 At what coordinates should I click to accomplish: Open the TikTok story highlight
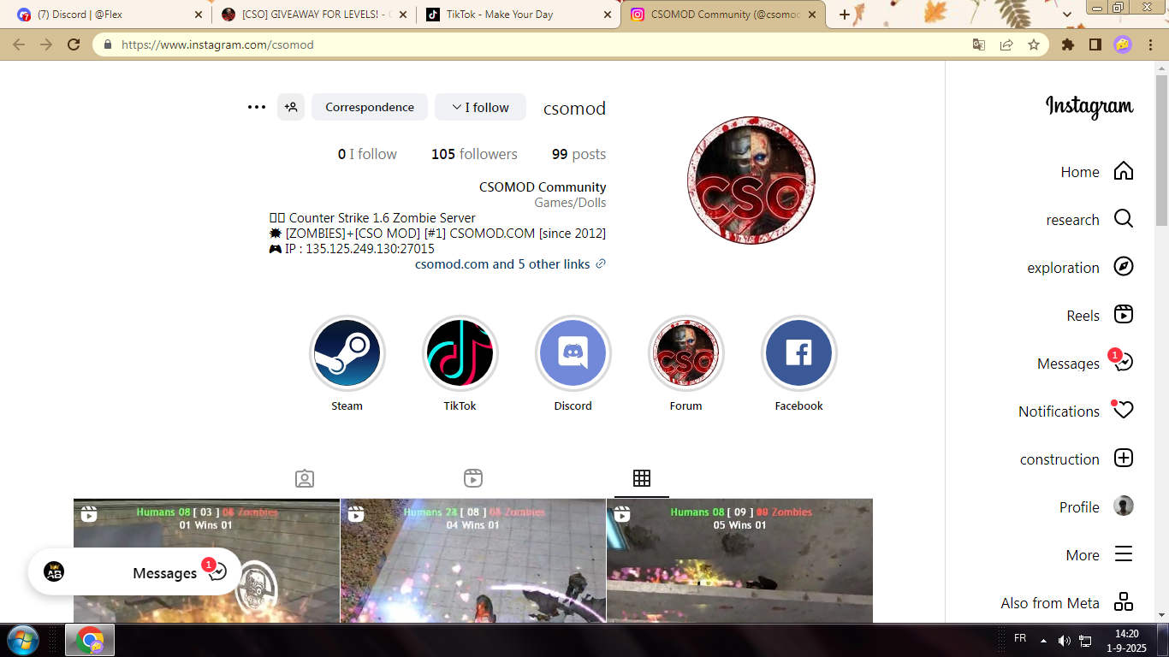click(x=460, y=353)
